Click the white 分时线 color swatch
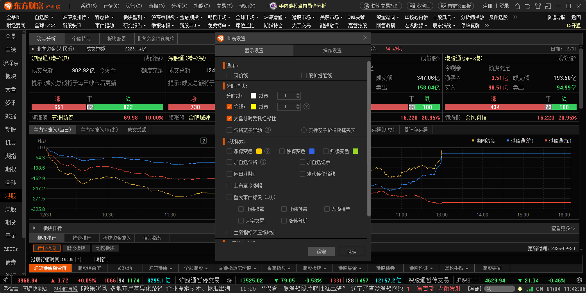Image resolution: width=586 pixels, height=293 pixels. pos(254,96)
